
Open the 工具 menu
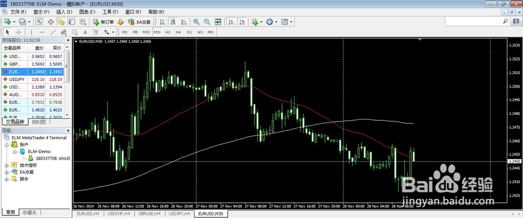(x=110, y=12)
